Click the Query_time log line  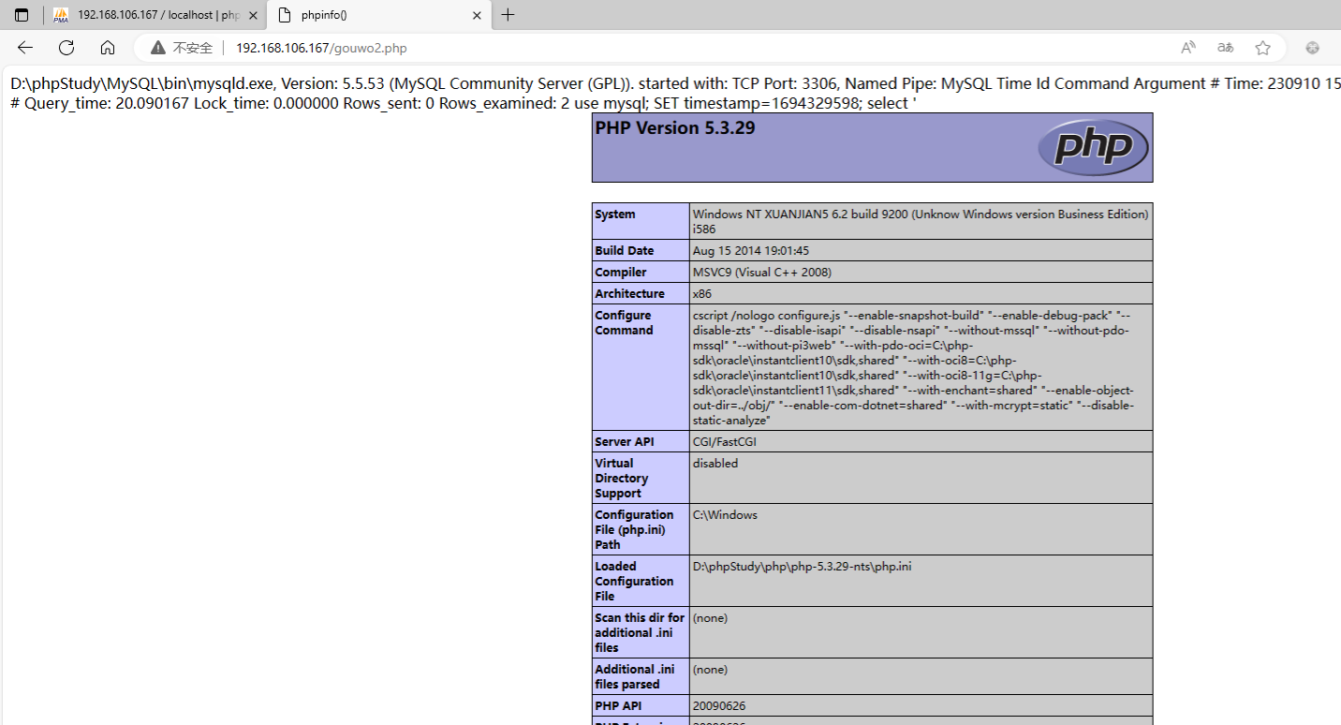coord(463,103)
